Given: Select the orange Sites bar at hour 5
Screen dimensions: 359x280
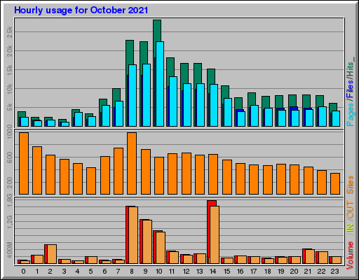Looking at the screenshot, I should [91, 181].
